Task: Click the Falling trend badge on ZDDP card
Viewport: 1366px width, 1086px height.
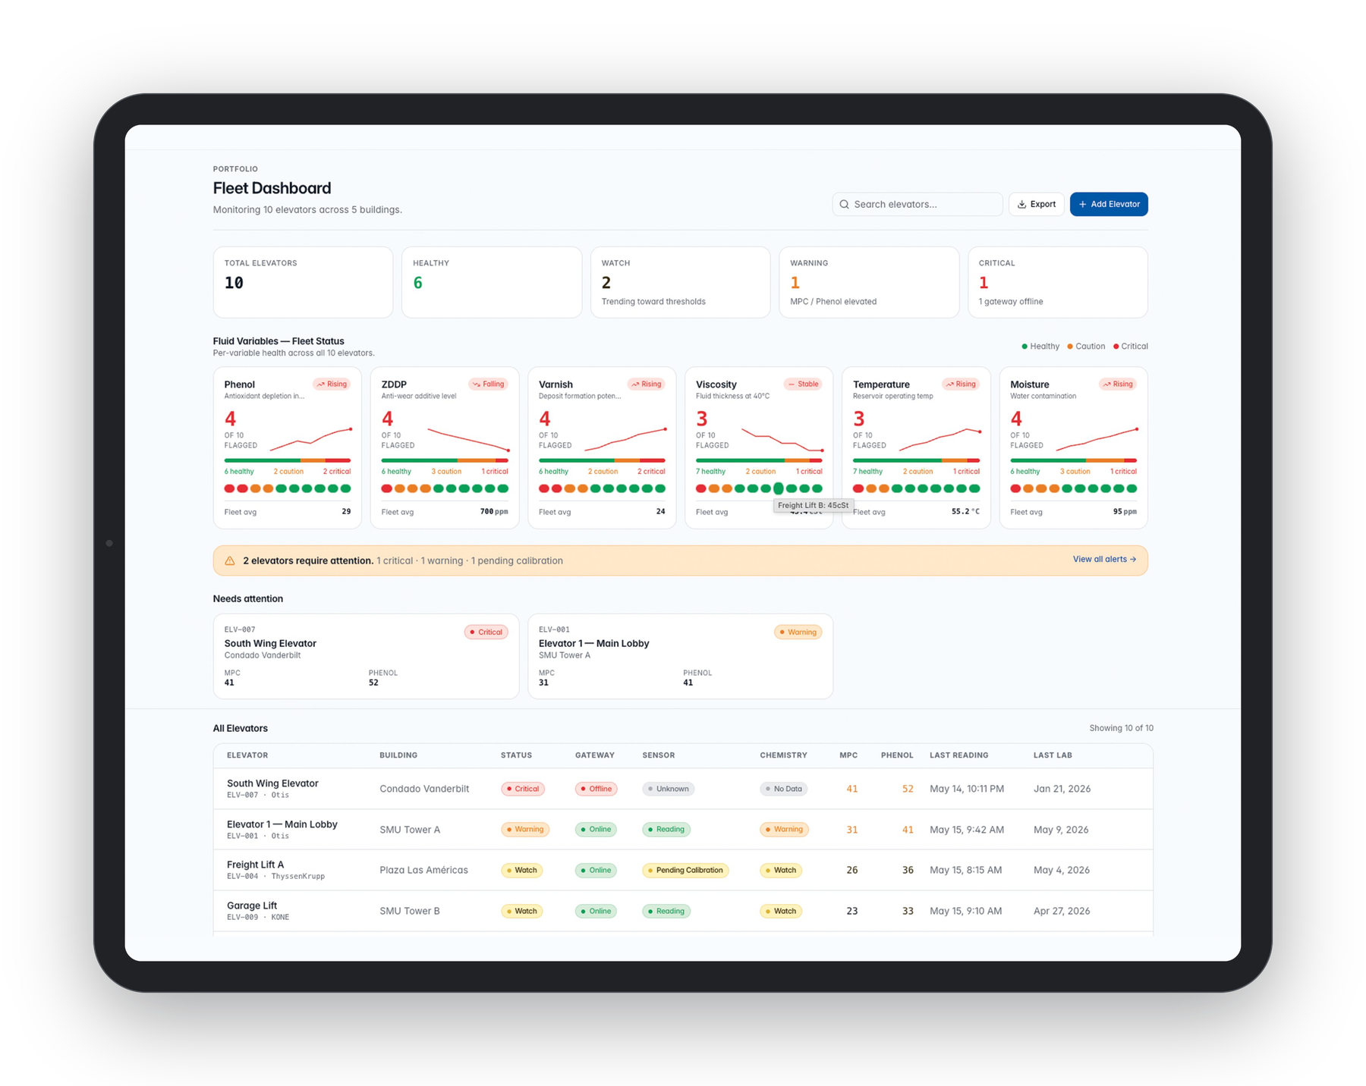Action: (488, 384)
